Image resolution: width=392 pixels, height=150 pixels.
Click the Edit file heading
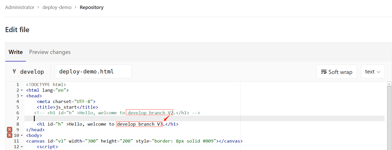coord(17,30)
